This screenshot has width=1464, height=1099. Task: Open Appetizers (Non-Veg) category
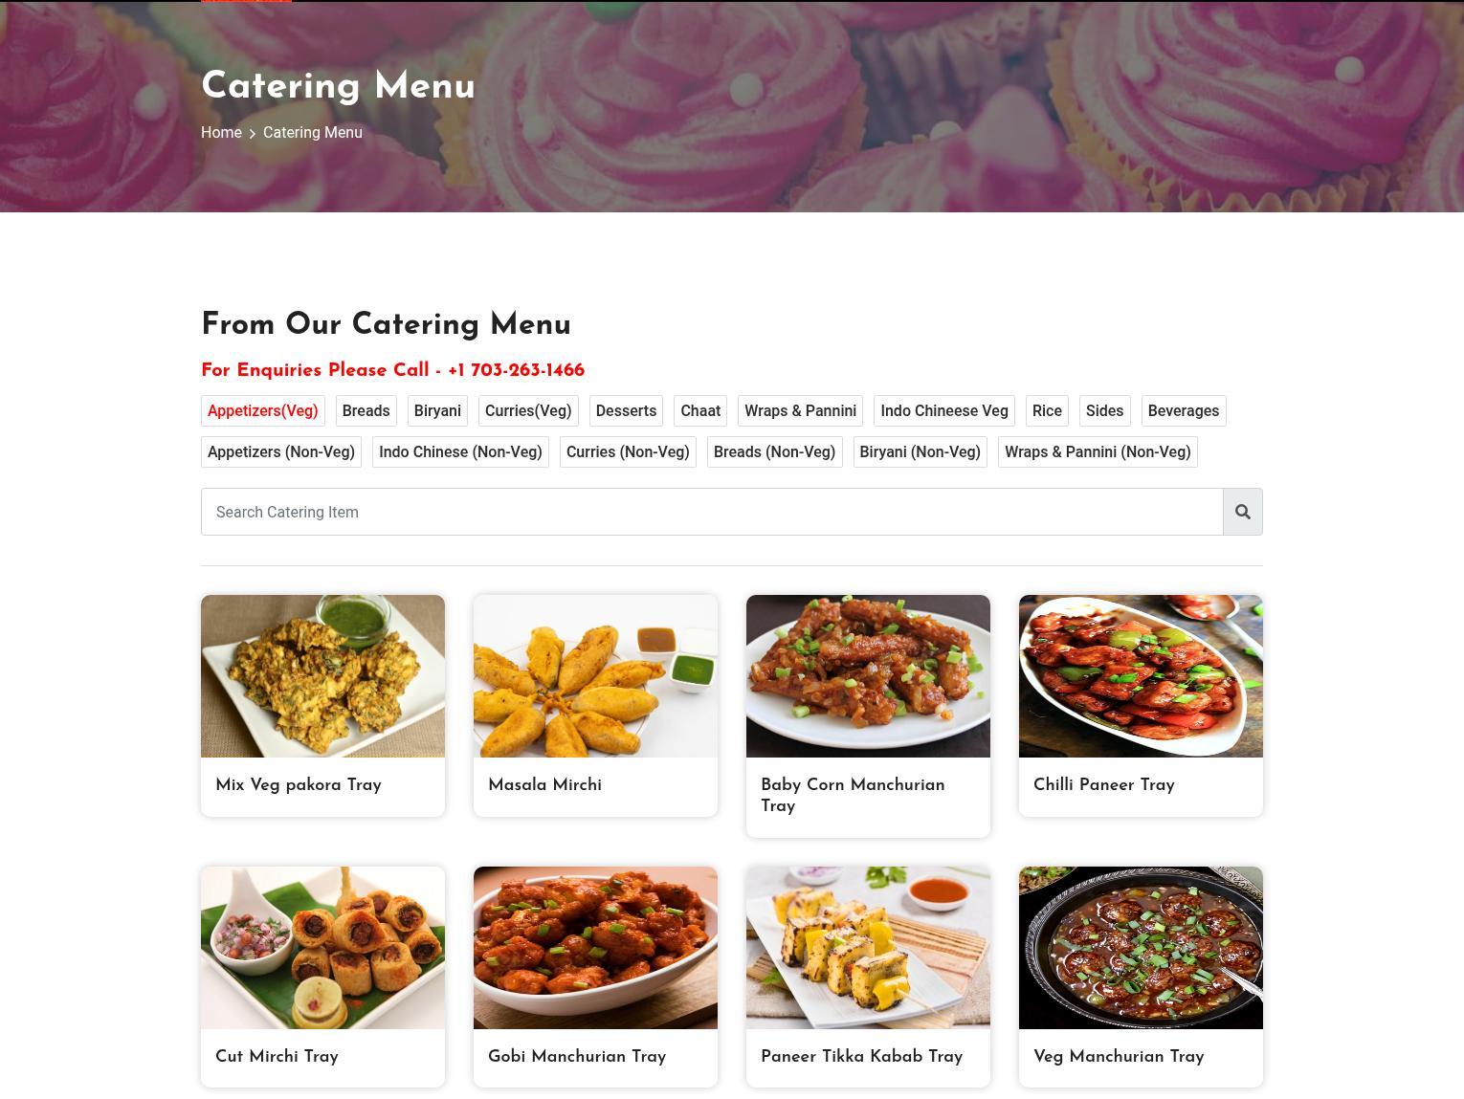point(281,452)
